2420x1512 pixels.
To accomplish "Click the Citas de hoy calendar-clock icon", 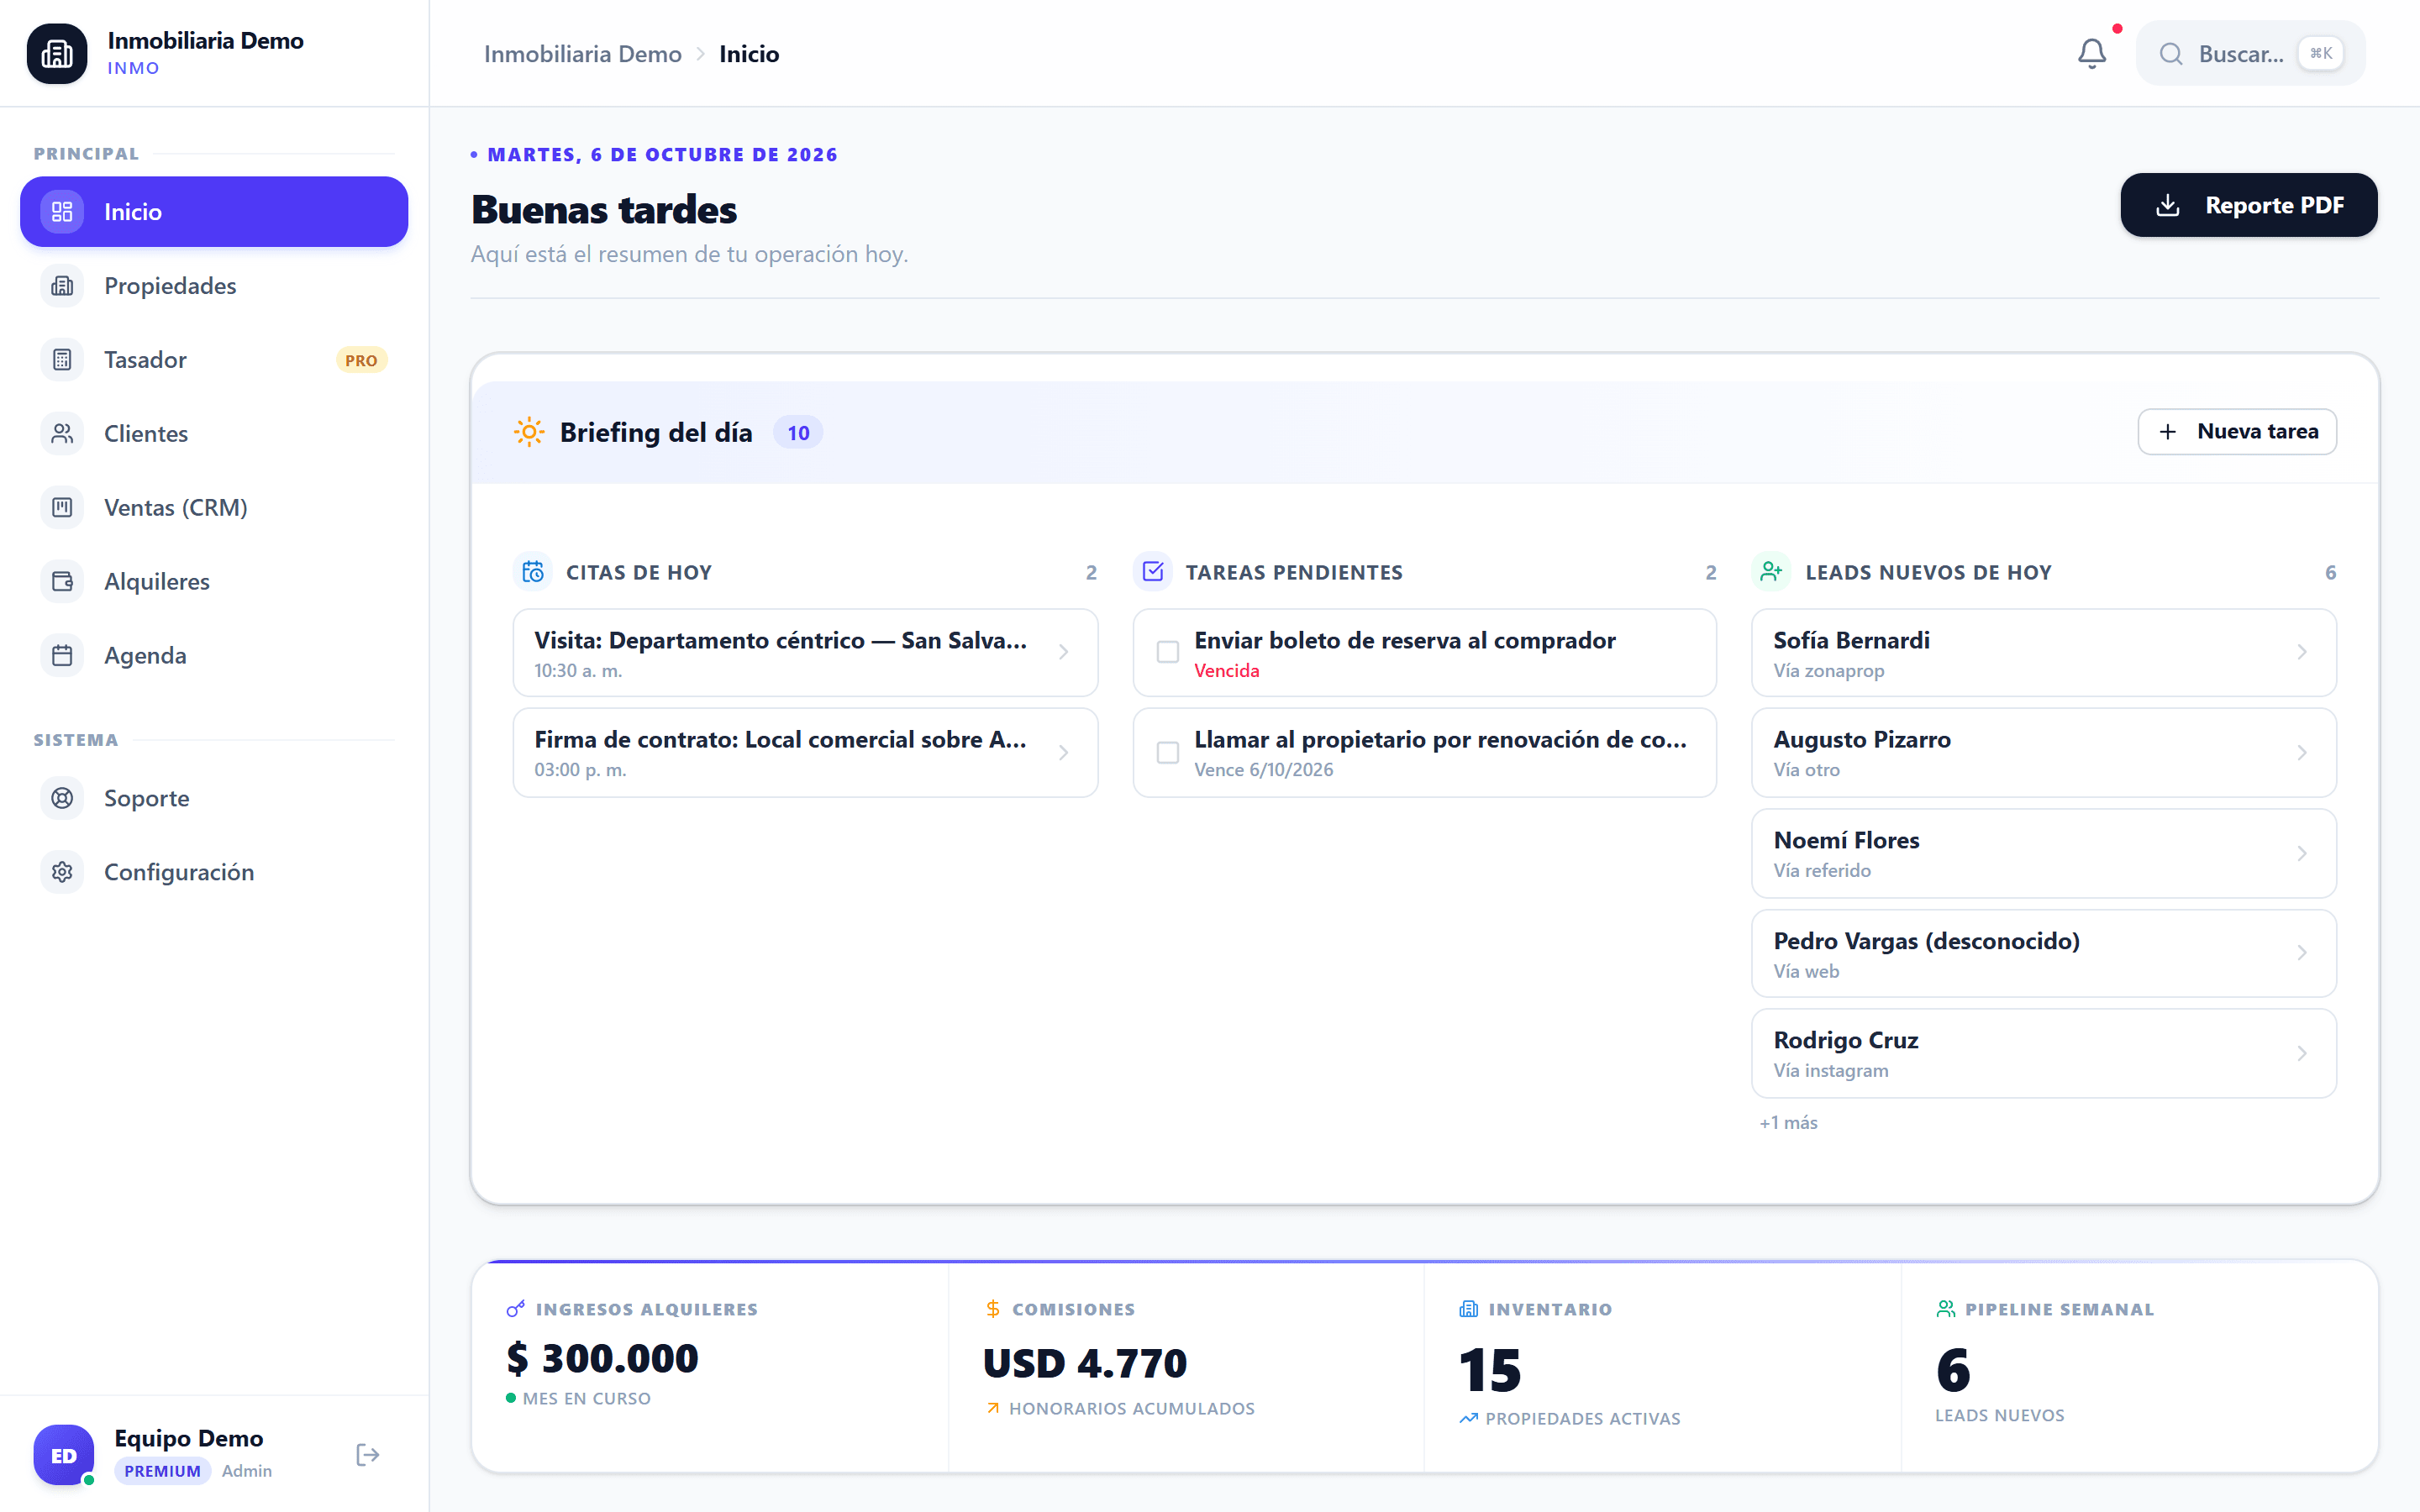I will point(533,572).
